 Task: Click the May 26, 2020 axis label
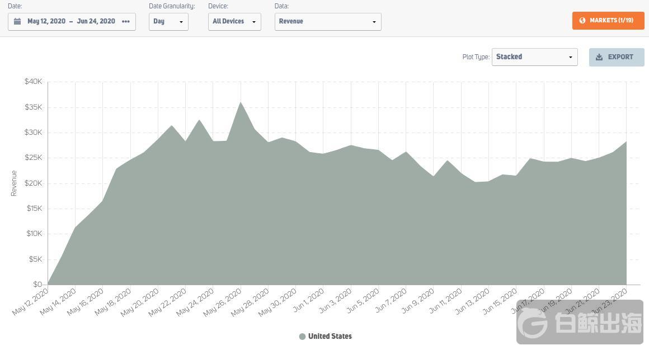point(223,302)
